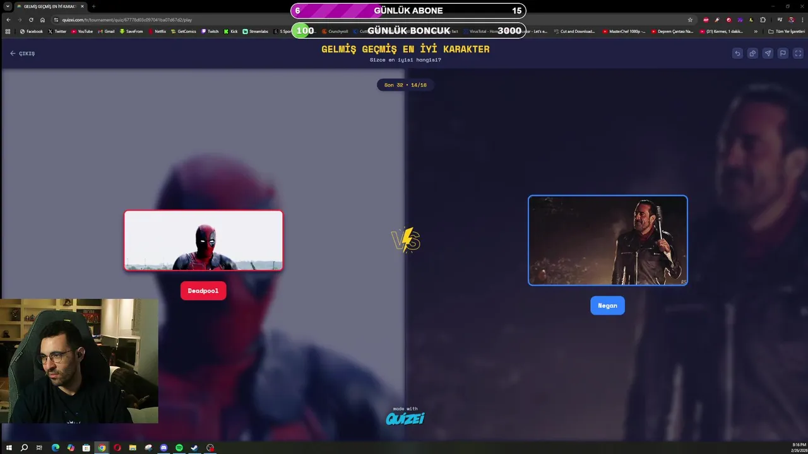Click the report flag icon

tap(783, 54)
